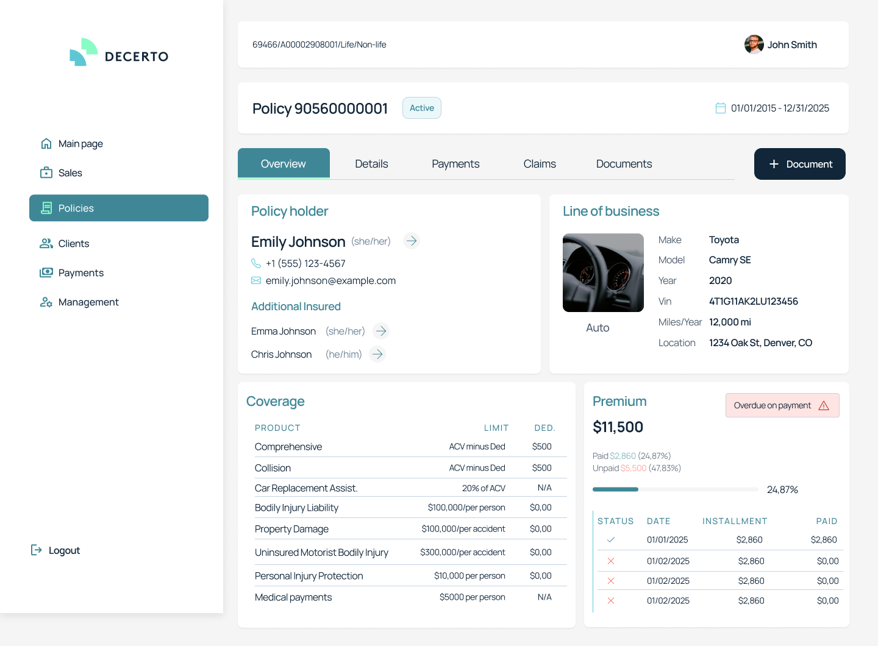The height and width of the screenshot is (646, 878).
Task: Click the premium paid progress bar
Action: tap(676, 489)
